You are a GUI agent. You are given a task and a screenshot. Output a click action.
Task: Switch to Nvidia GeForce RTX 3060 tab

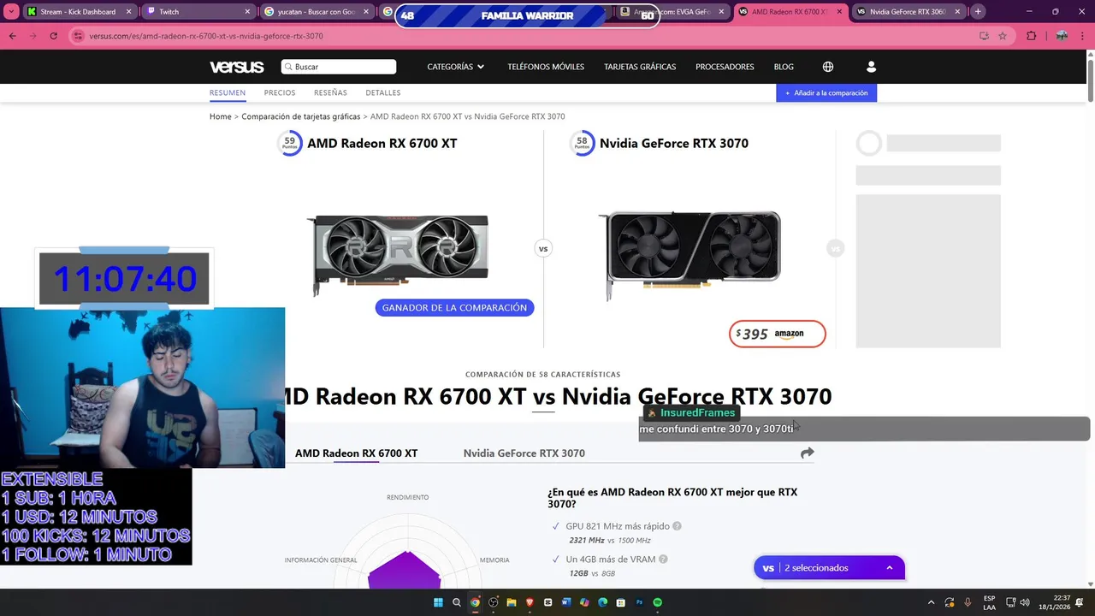[909, 12]
